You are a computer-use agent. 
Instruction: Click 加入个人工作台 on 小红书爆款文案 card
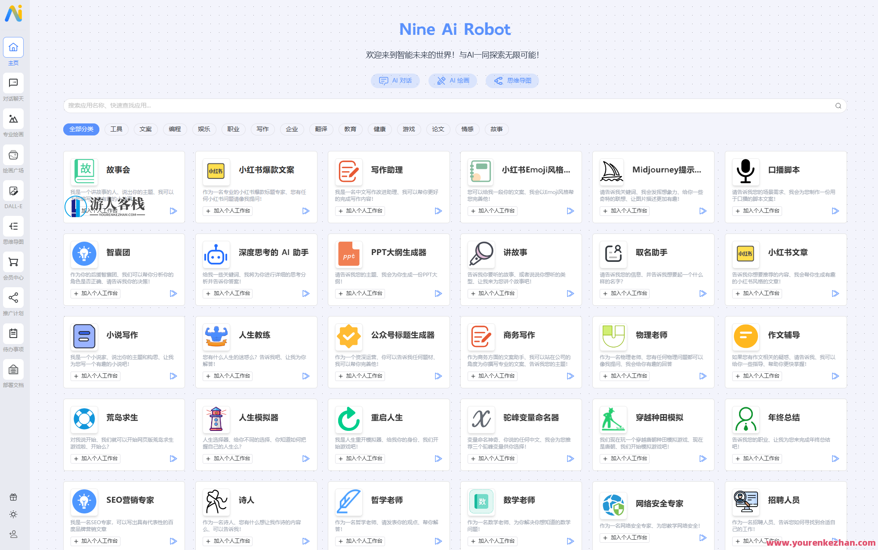(x=228, y=211)
